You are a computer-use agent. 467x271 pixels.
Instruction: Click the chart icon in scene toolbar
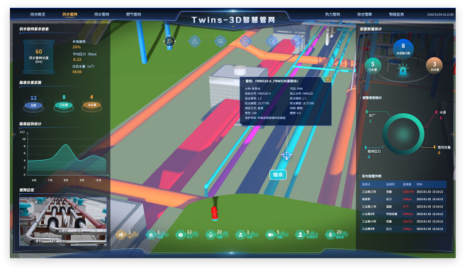pyautogui.click(x=220, y=41)
